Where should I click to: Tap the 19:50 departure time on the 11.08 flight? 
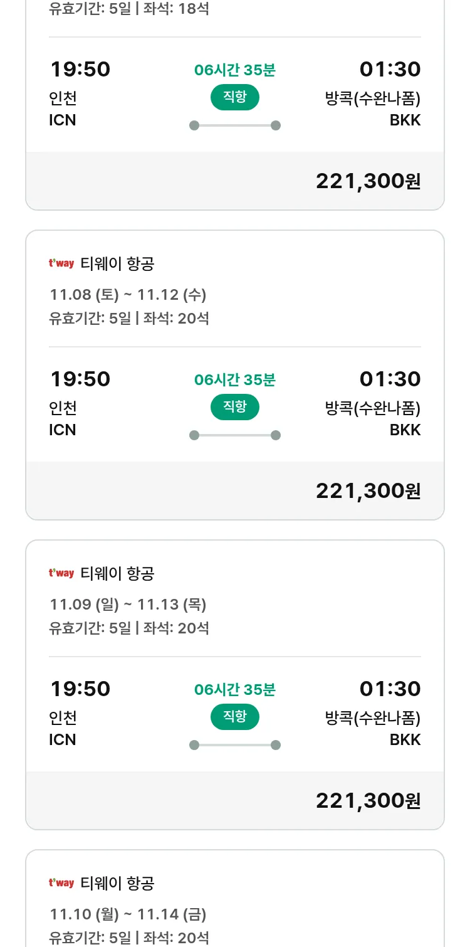(80, 379)
